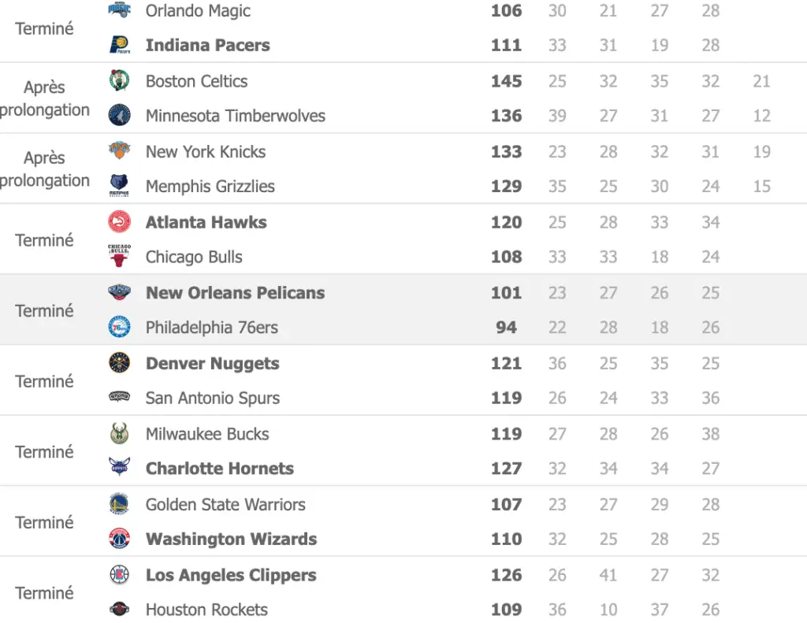
Task: Click the Indiana Pacers team logo
Action: coord(119,46)
